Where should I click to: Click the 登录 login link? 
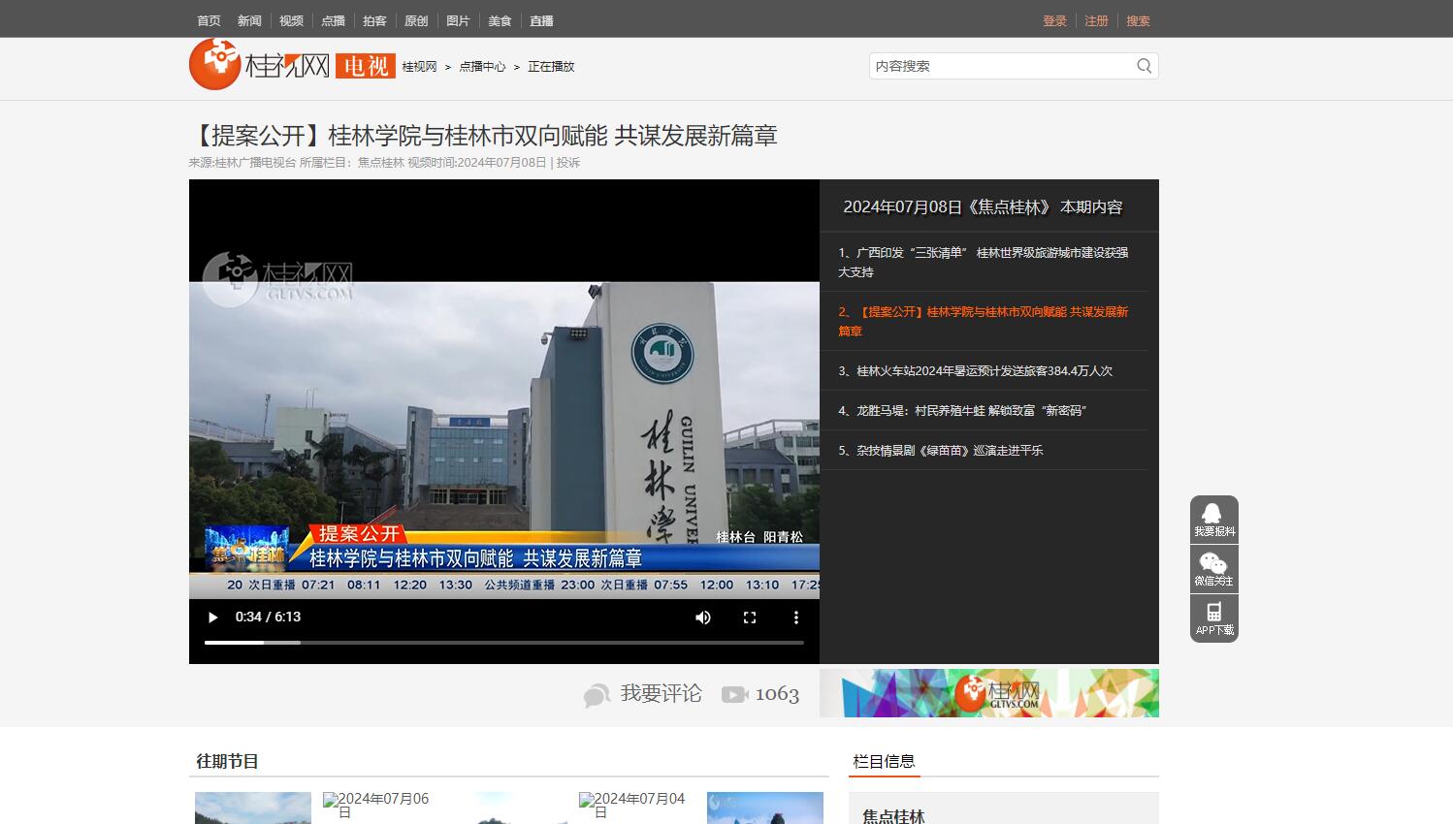click(x=1054, y=20)
